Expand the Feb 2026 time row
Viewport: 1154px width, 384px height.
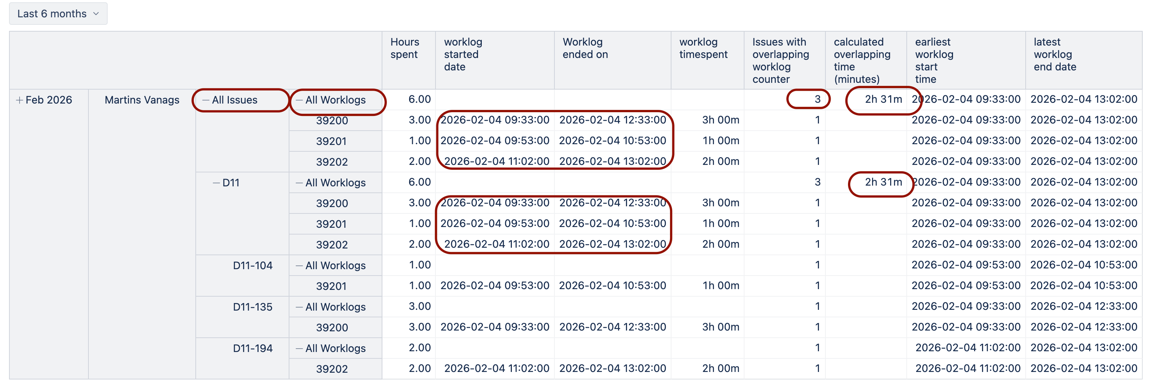(19, 100)
